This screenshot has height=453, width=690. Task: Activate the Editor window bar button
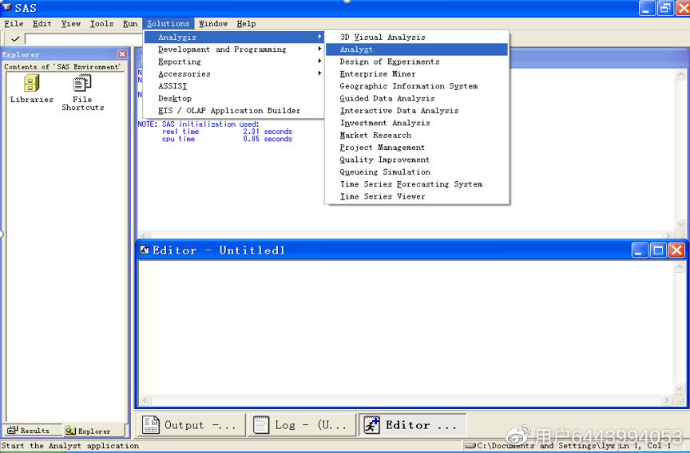point(411,425)
